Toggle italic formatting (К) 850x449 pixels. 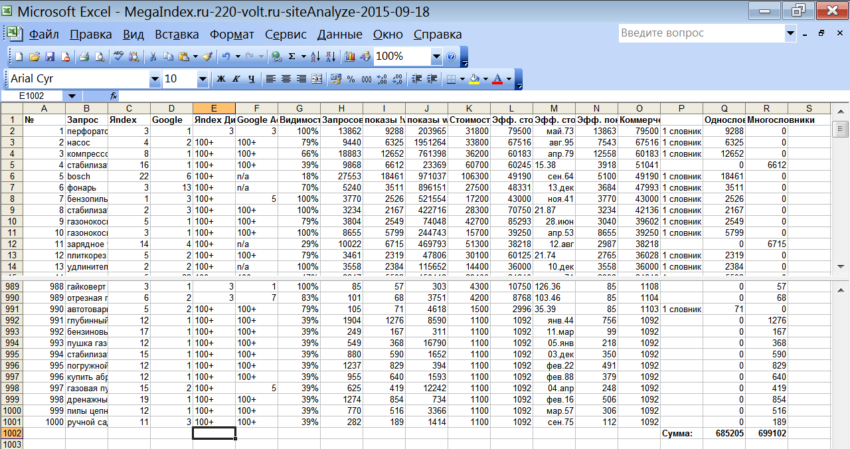236,79
